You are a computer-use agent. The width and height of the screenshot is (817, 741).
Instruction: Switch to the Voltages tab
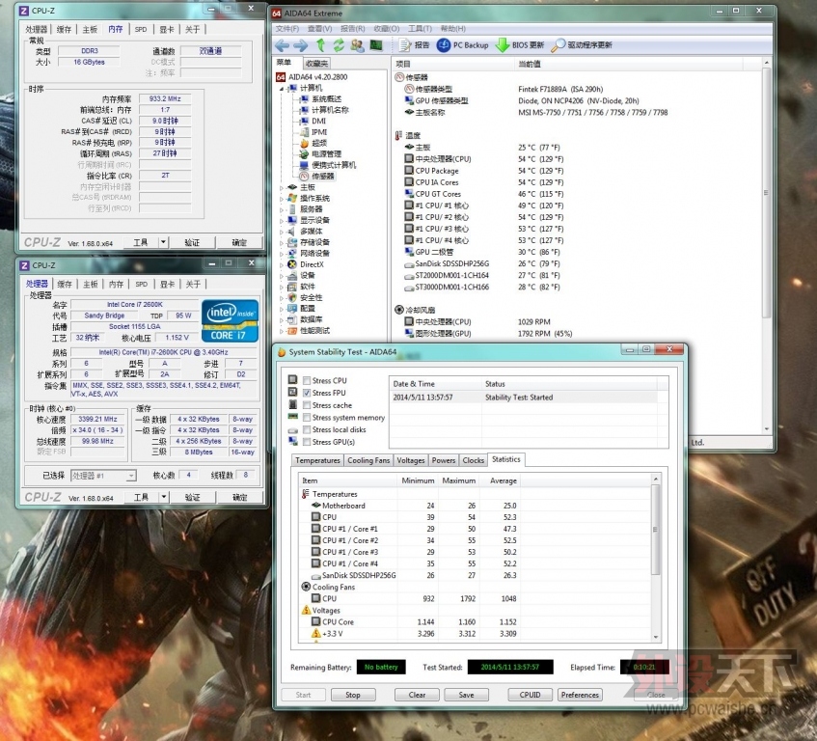pyautogui.click(x=411, y=460)
